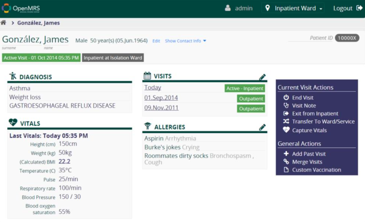The height and width of the screenshot is (222, 365).
Task: Click the location pin icon
Action: pos(268,8)
